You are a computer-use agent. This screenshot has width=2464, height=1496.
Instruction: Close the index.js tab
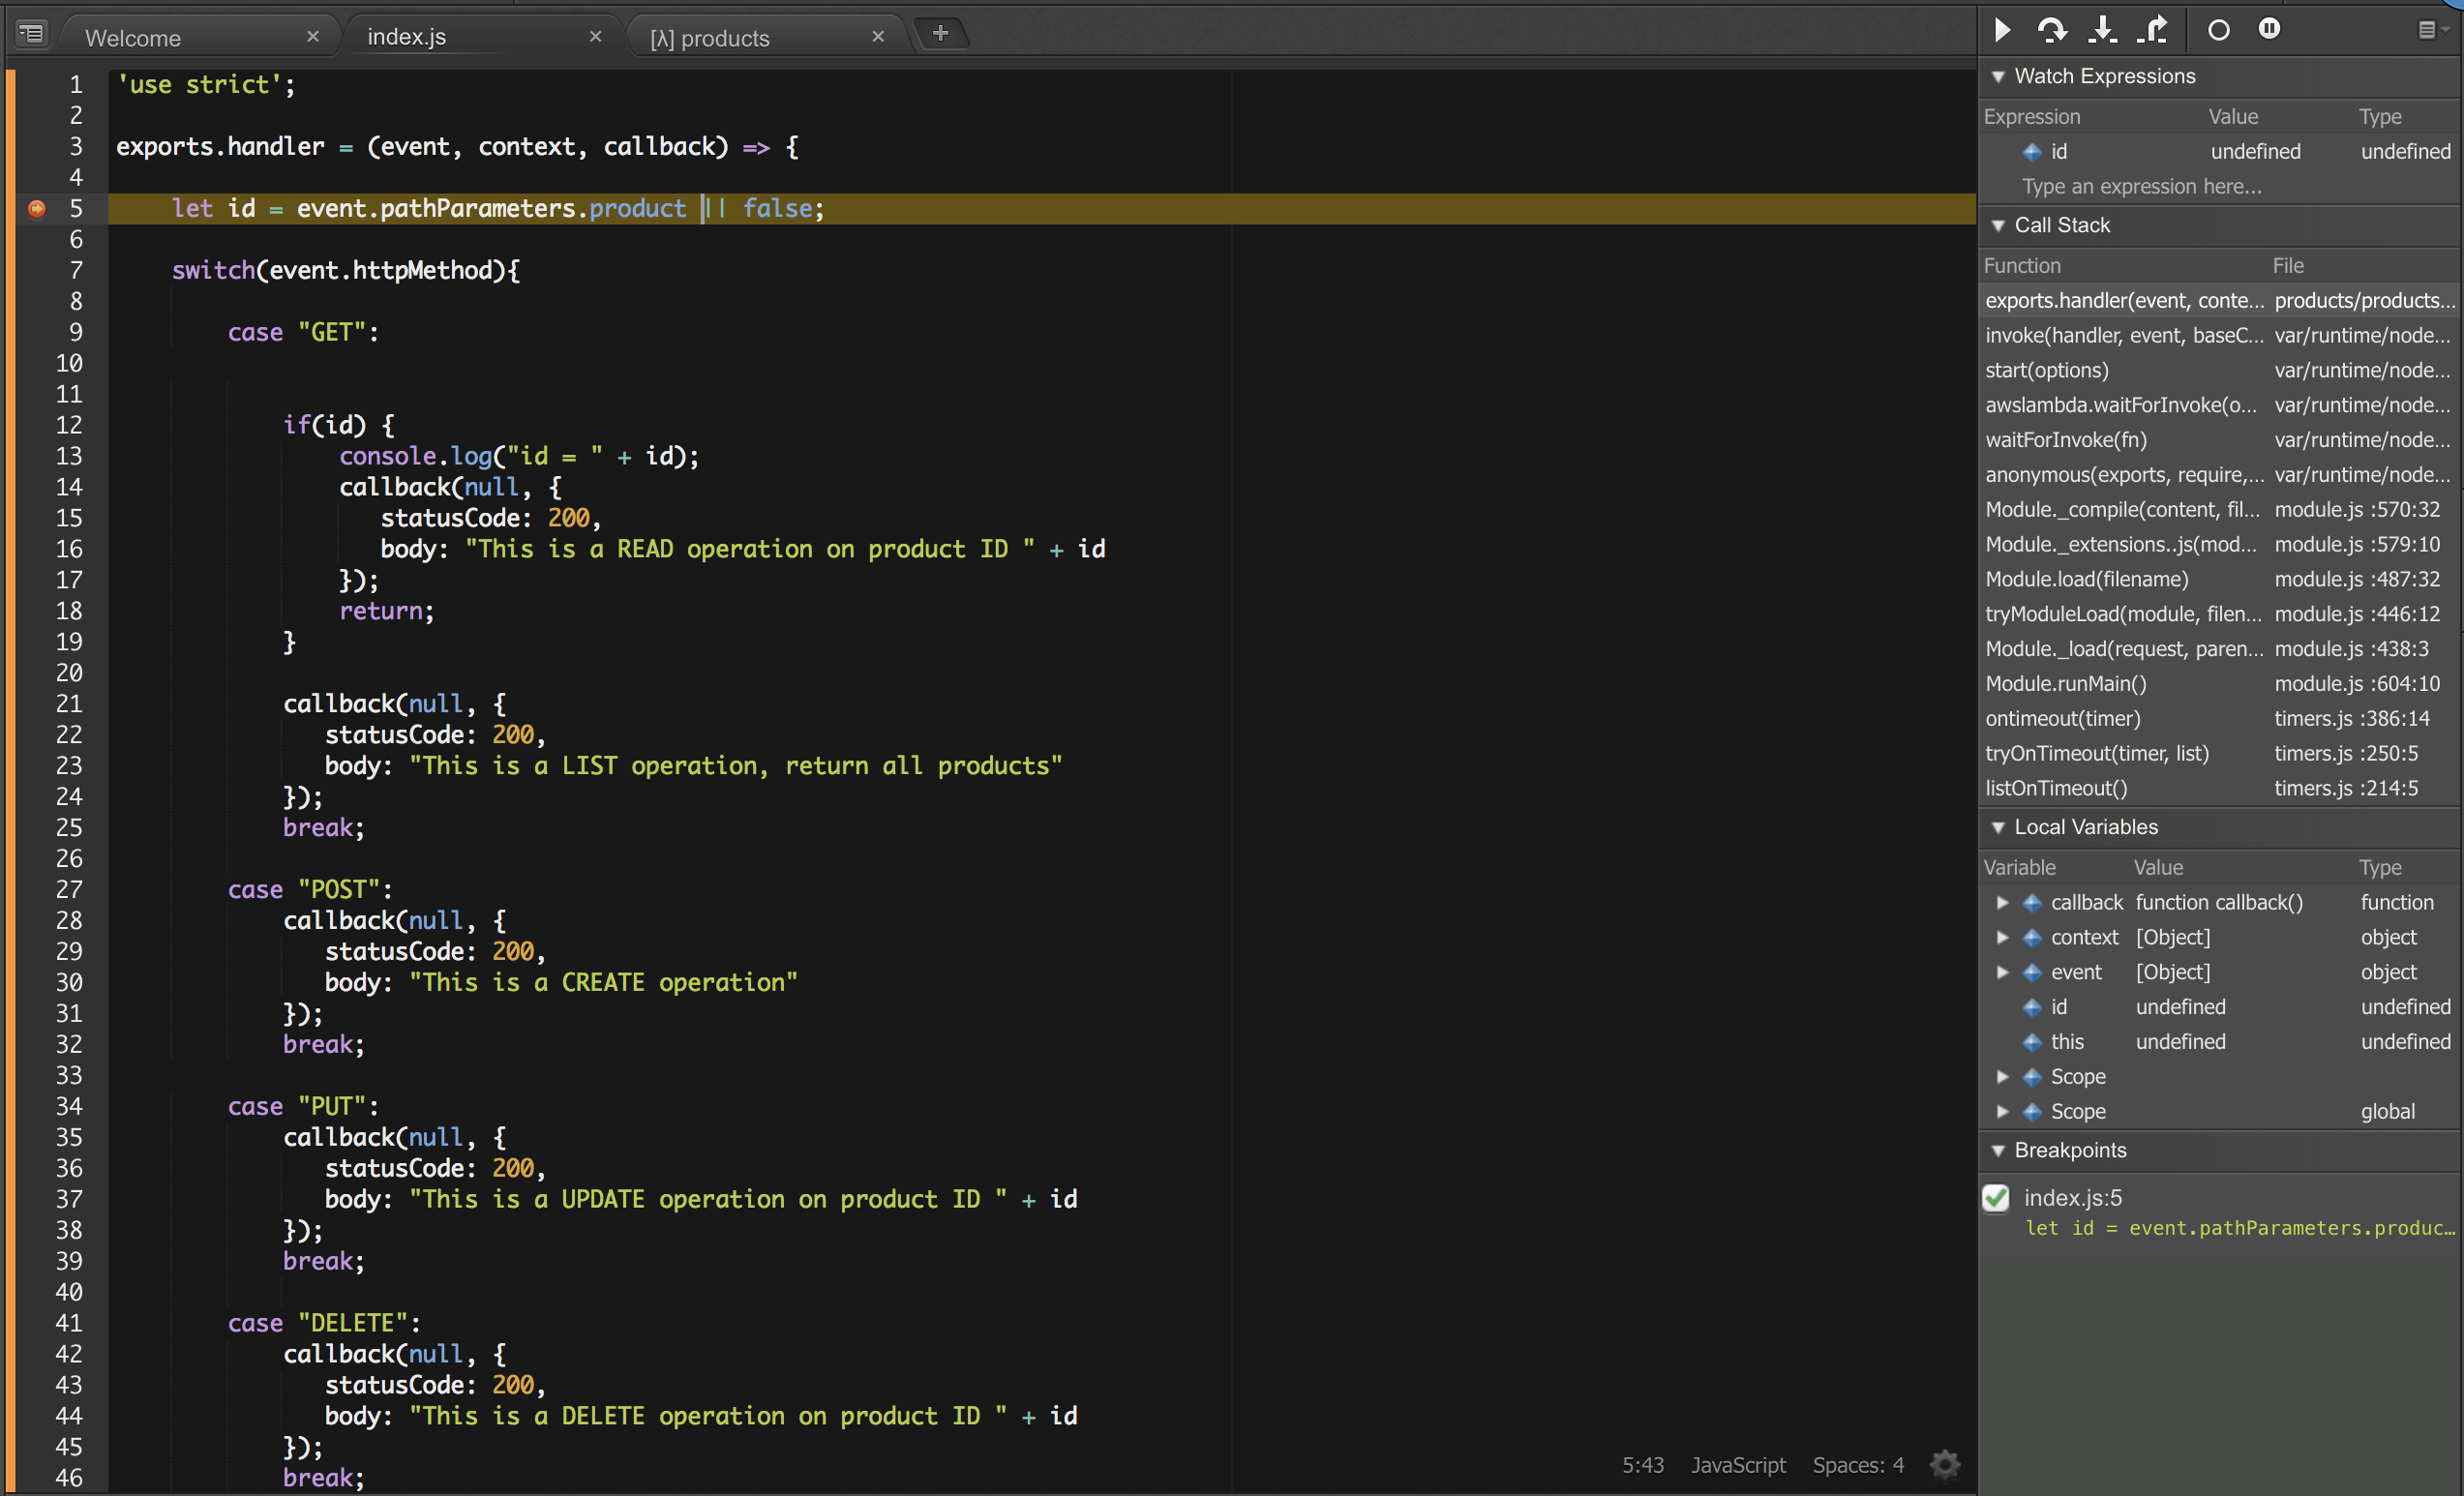pos(596,36)
